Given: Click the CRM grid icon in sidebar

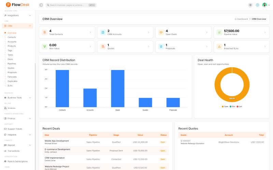Looking at the screenshot, I should (x=5, y=26).
